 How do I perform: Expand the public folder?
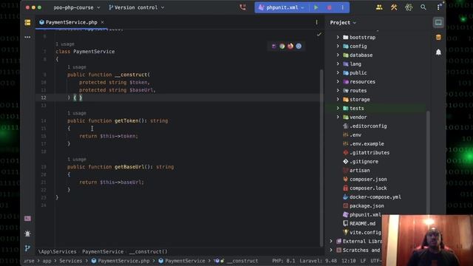(338, 72)
